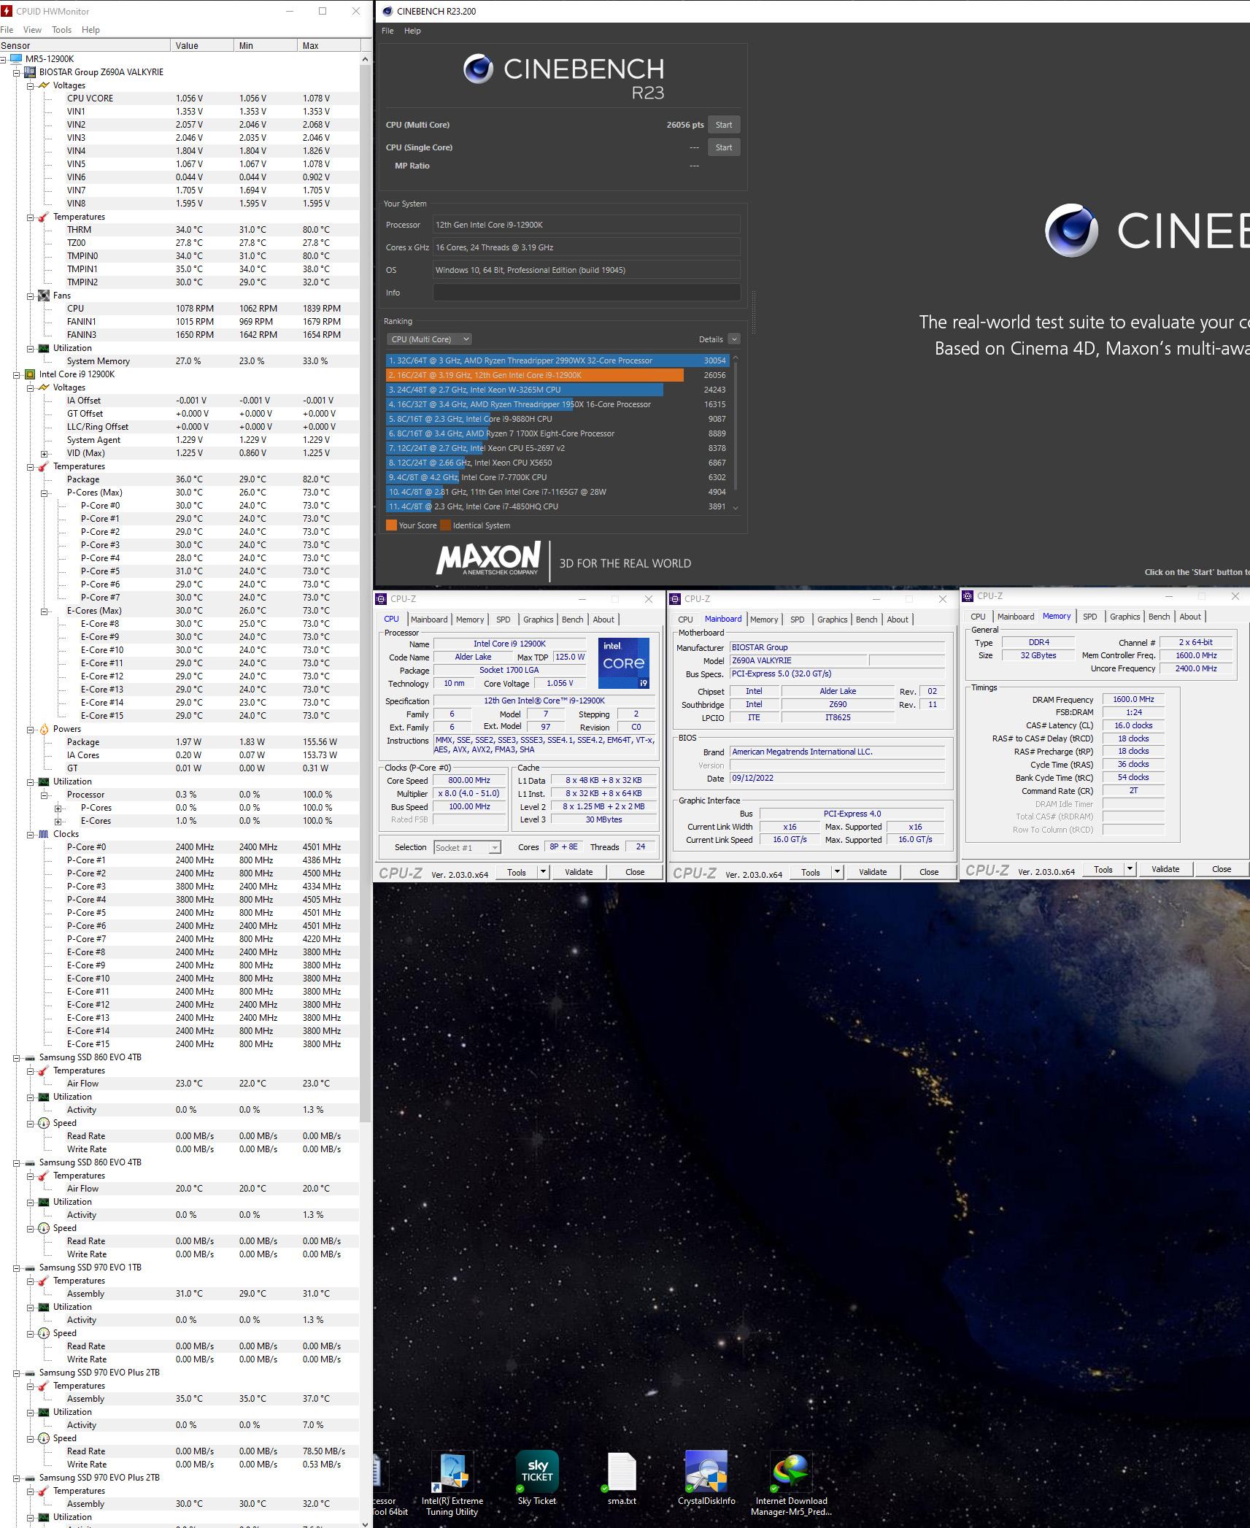Open the Tools dropdown arrow in CPU-Z Memory window
This screenshot has height=1528, width=1250.
[x=1130, y=869]
